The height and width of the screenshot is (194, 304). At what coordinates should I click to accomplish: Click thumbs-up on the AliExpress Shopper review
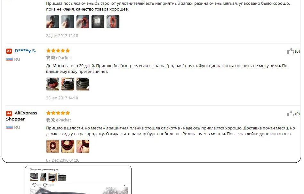click(x=290, y=114)
